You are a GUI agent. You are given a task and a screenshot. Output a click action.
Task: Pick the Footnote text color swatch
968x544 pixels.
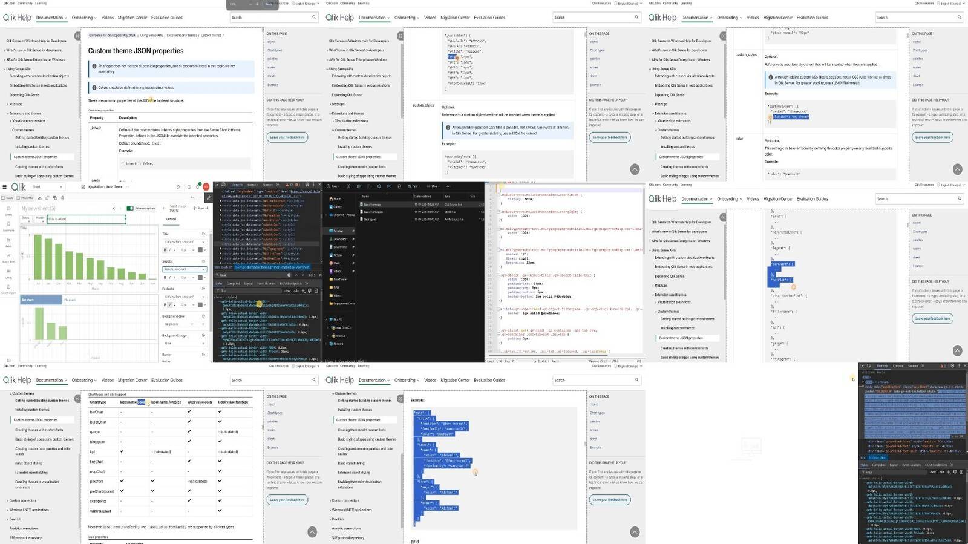pos(200,304)
